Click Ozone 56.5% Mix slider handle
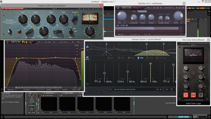This screenshot has height=119, width=211. point(128,71)
